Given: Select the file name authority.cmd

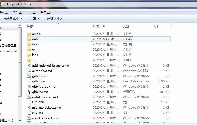Looking at the screenshot, I should tap(42, 71).
